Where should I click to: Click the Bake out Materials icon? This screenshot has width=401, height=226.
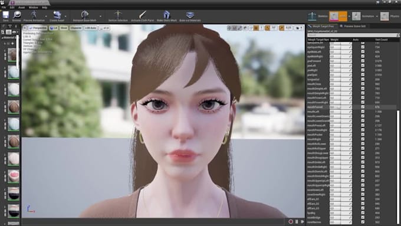[x=190, y=15]
